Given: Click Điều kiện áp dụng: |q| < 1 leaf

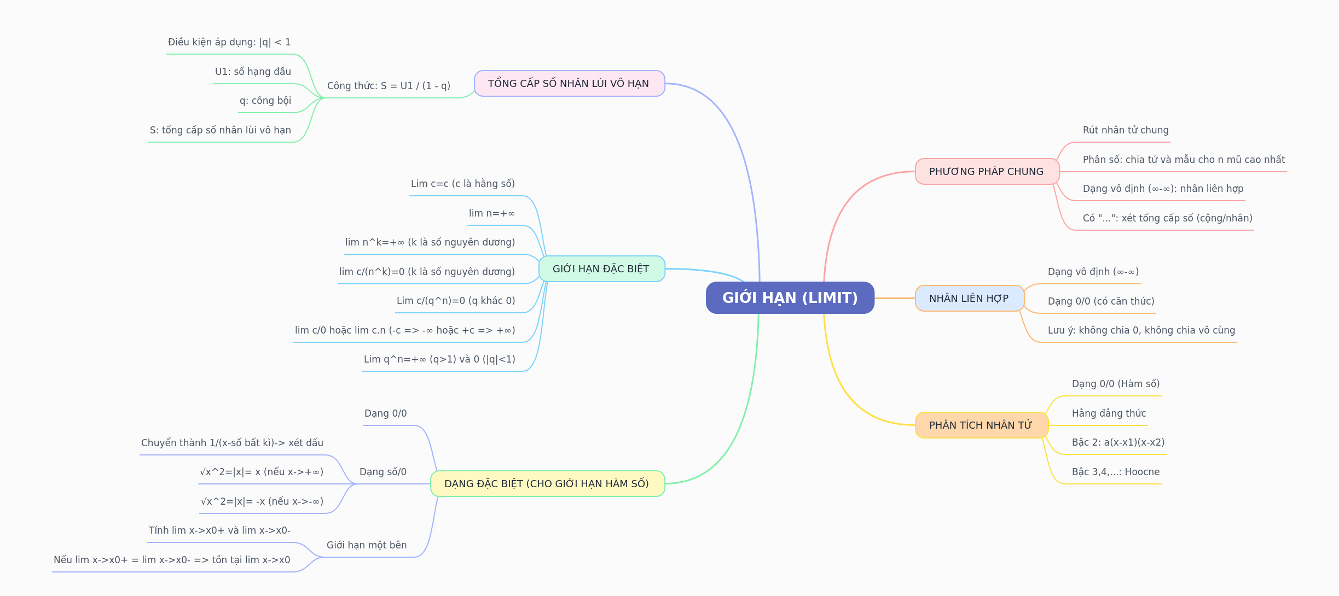Looking at the screenshot, I should pyautogui.click(x=229, y=42).
